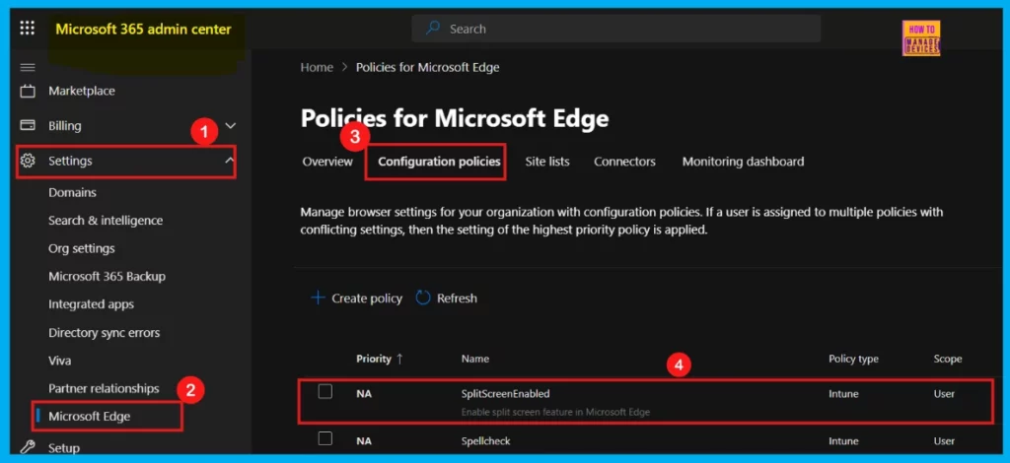Click Policies for Microsoft Edge breadcrumb
Screen dimensions: 1010x463
tap(428, 67)
